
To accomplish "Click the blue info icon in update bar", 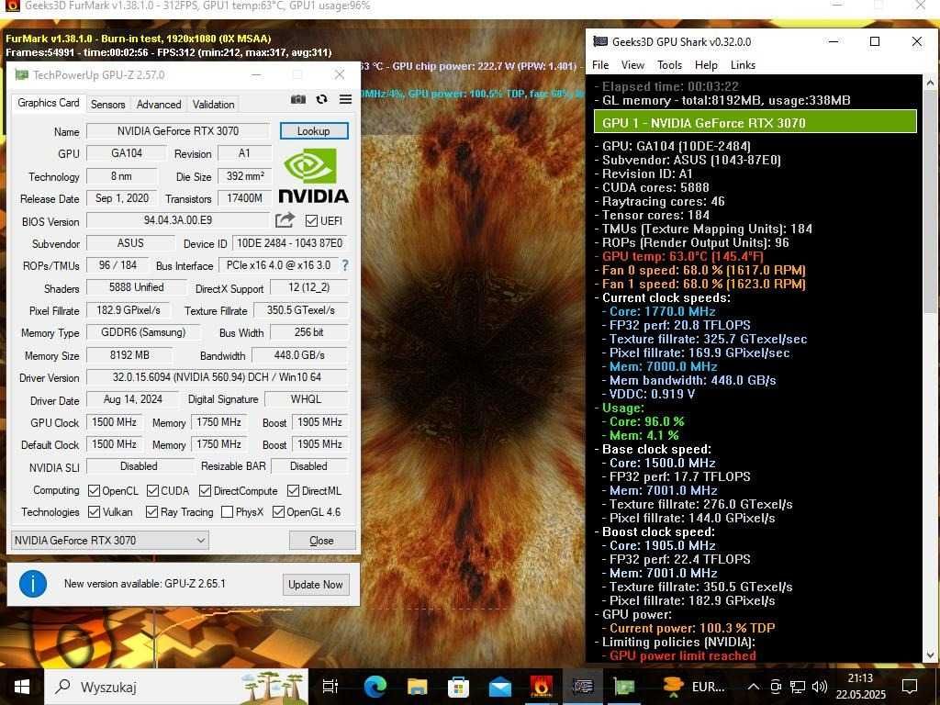I will coord(33,584).
